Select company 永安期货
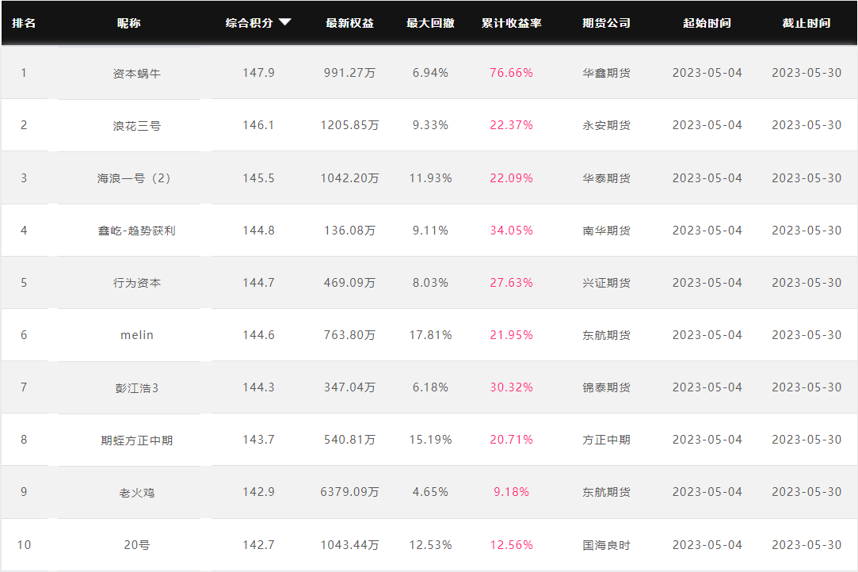858x572 pixels. (606, 125)
